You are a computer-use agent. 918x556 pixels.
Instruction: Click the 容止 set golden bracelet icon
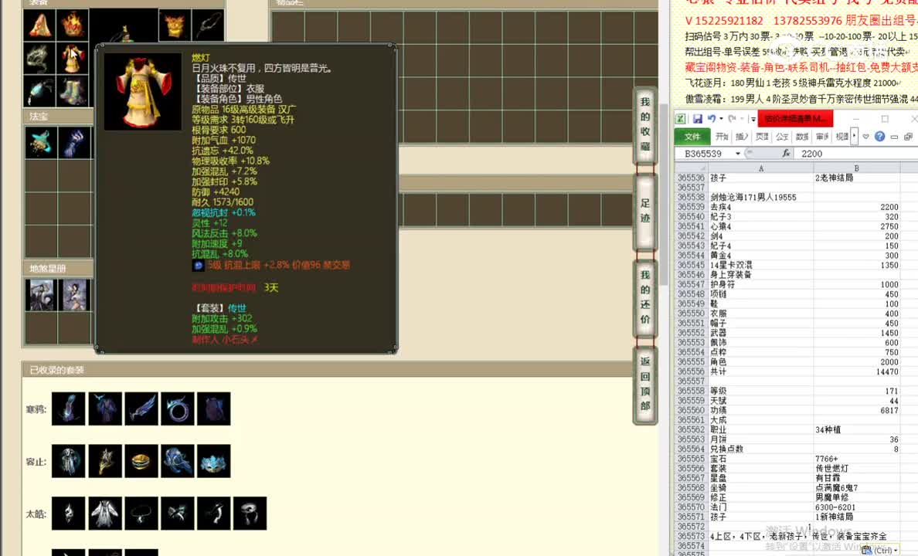coord(141,461)
